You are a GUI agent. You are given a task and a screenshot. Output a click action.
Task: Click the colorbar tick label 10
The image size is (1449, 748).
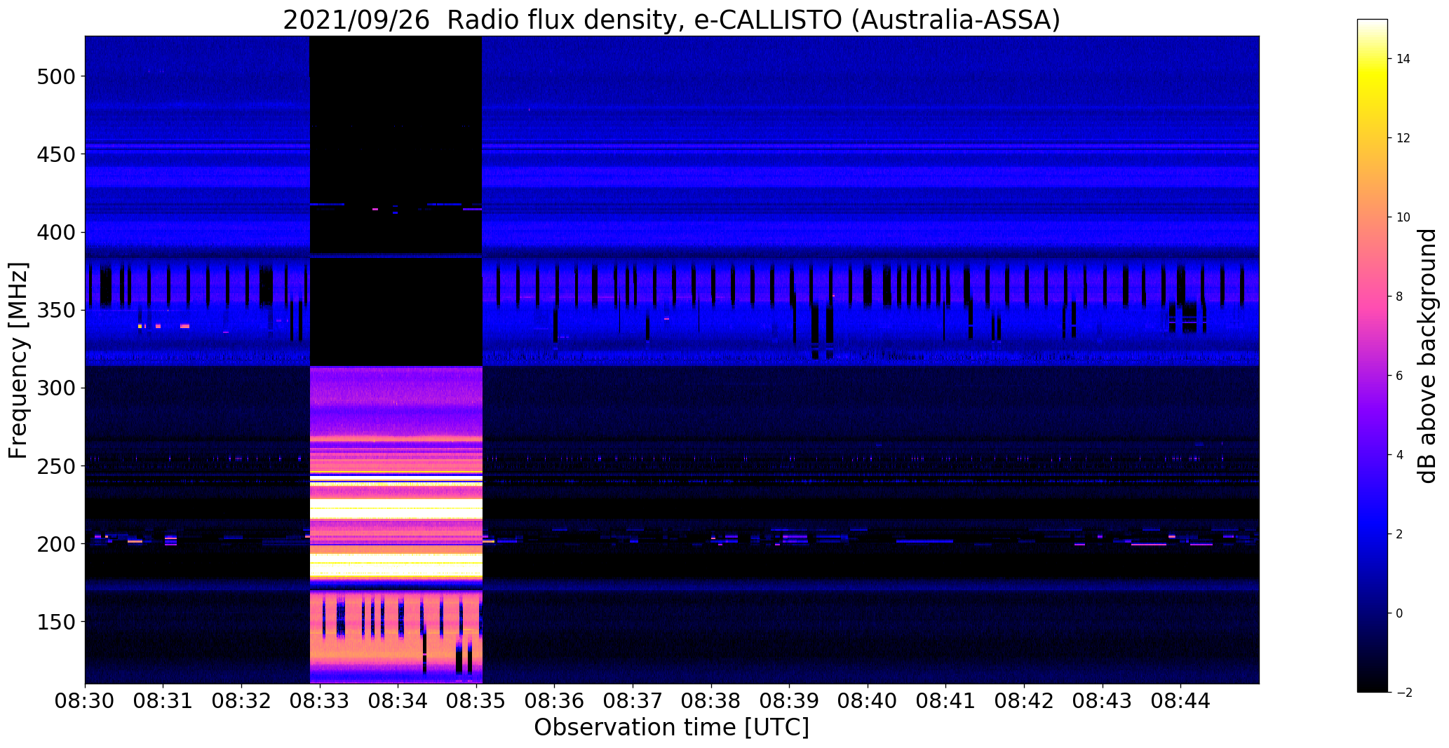click(x=1403, y=217)
